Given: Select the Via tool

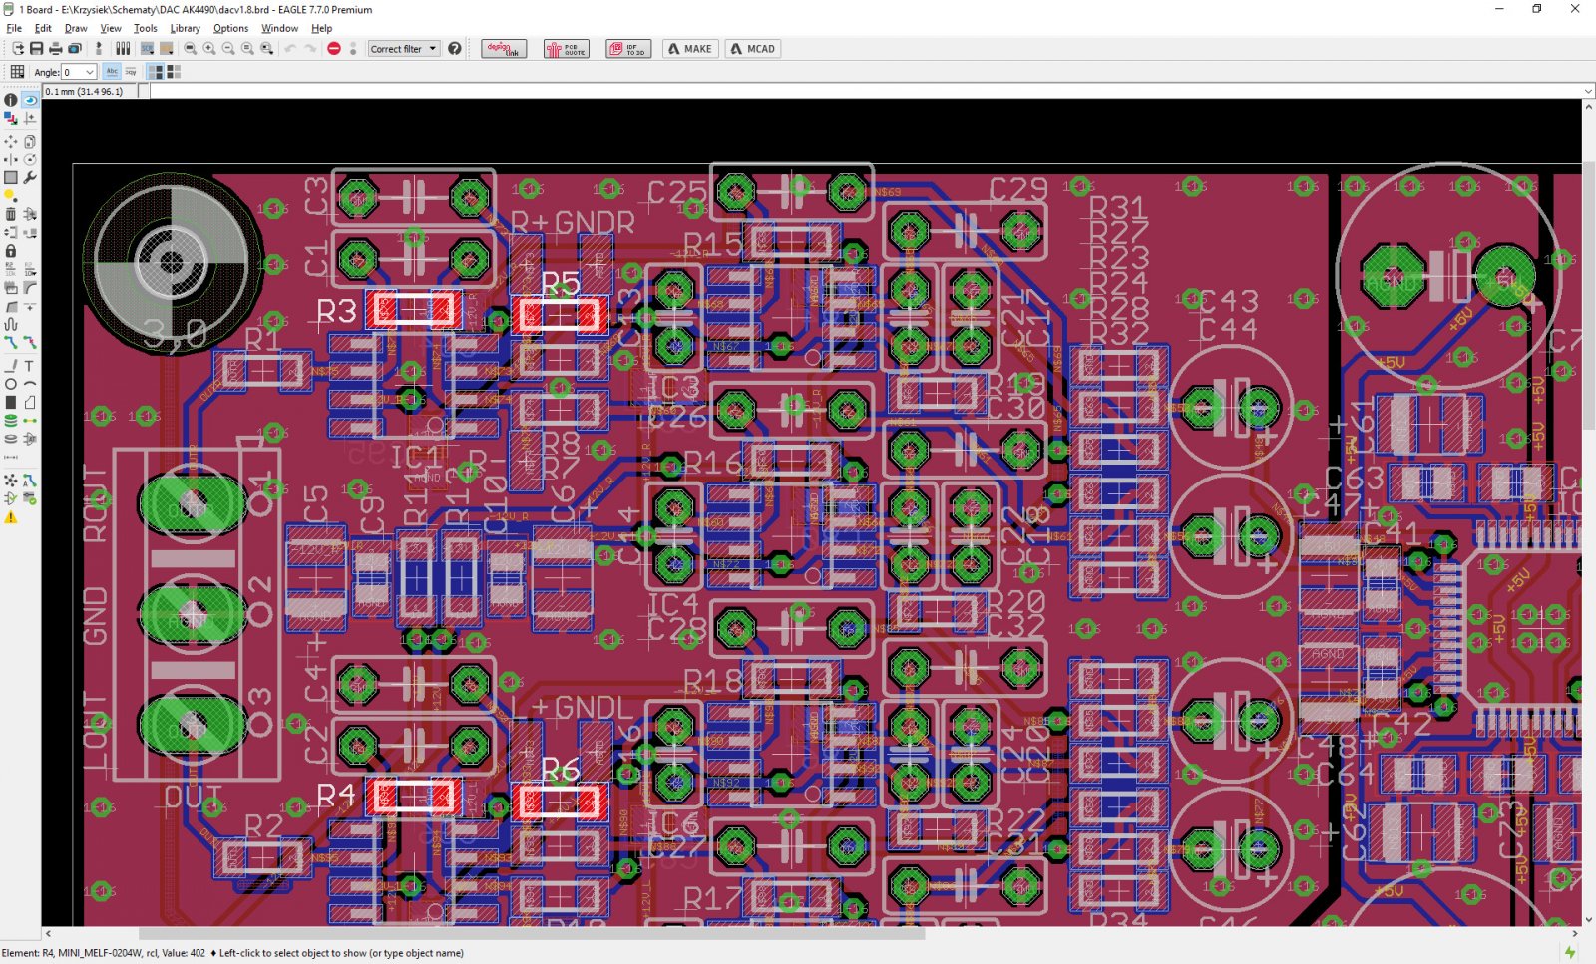Looking at the screenshot, I should click(10, 420).
